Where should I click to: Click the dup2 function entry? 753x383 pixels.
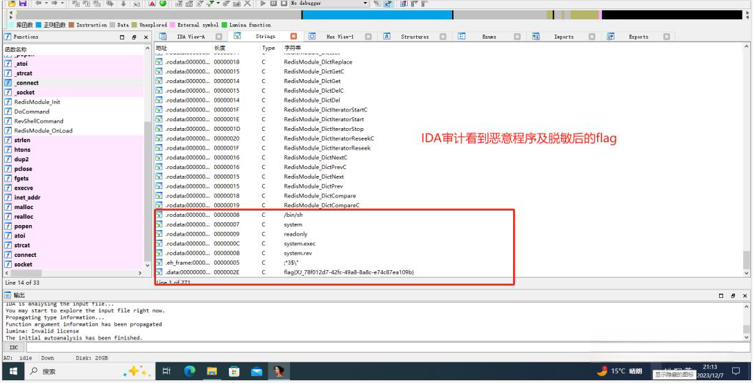(73, 159)
